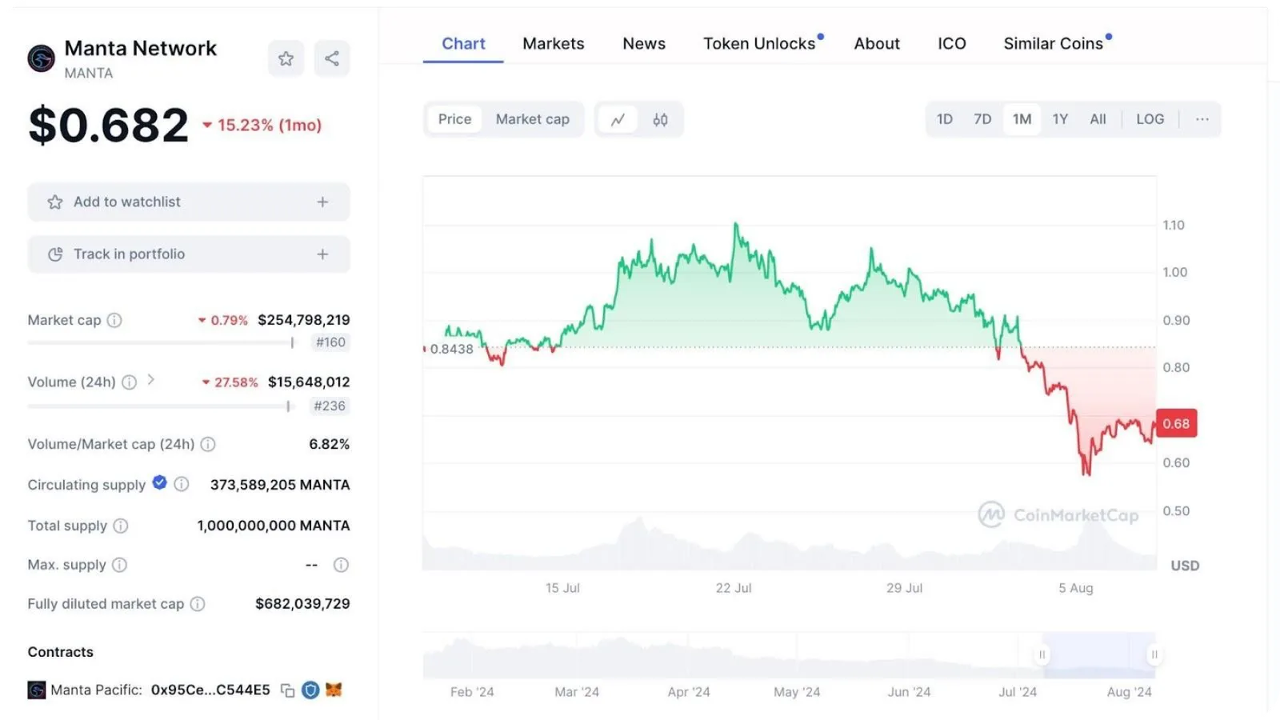Open the info icon for Volume/Market cap (24h)
Viewport: 1280px width, 720px height.
pos(208,444)
